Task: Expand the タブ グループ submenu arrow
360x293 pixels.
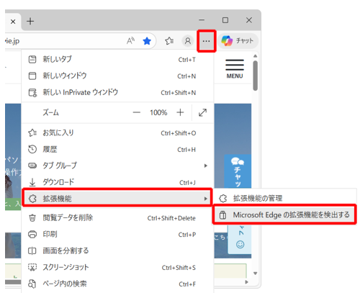Action: 205,166
